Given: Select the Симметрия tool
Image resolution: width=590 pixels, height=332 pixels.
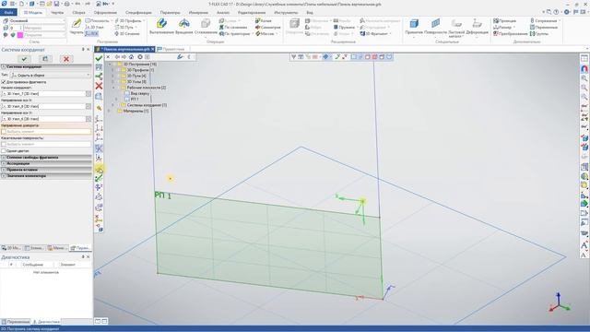Looking at the screenshot, I should [x=268, y=27].
